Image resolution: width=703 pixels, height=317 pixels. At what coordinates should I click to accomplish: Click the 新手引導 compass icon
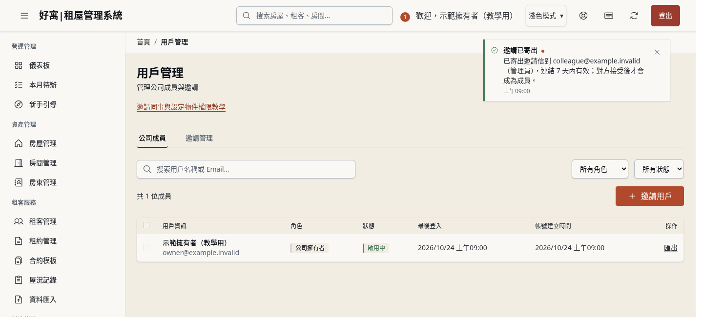coord(19,104)
